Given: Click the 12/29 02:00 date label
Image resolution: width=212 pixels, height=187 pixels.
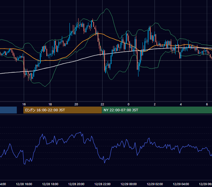Looking at the screenshot, I should (x=155, y=184).
